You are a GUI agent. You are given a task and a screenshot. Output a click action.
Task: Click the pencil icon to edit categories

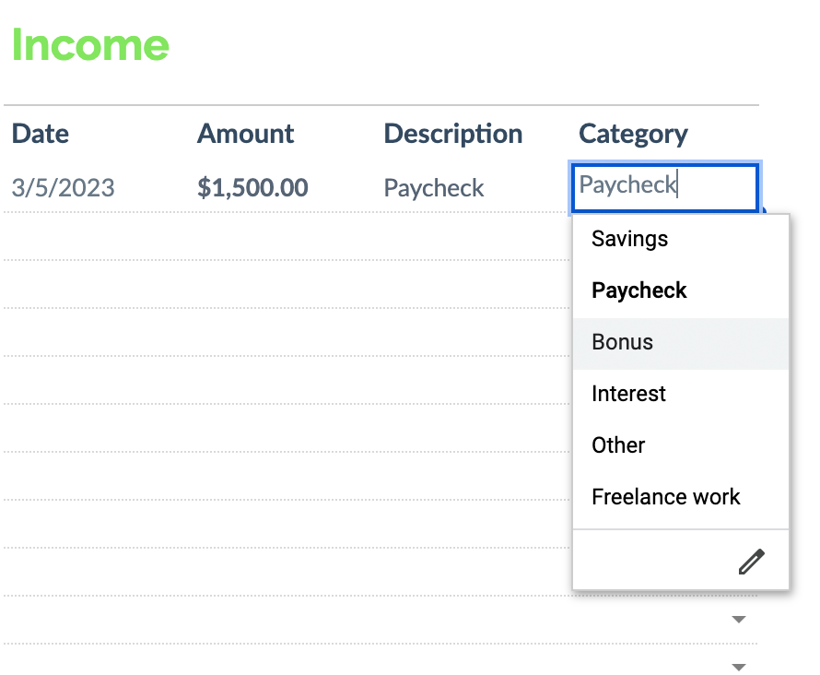pos(752,561)
